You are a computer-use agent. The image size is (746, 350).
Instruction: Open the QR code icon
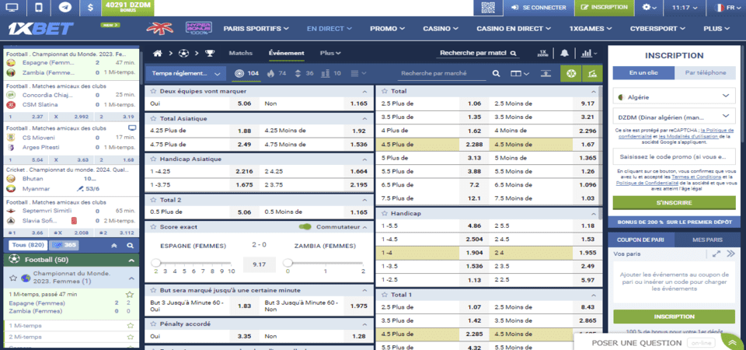point(488,8)
